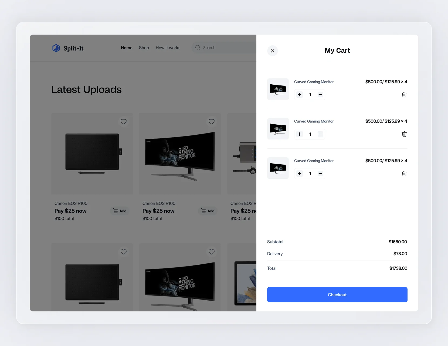Increase quantity of third Curved Gaming Monitor
The height and width of the screenshot is (346, 448).
tap(300, 174)
